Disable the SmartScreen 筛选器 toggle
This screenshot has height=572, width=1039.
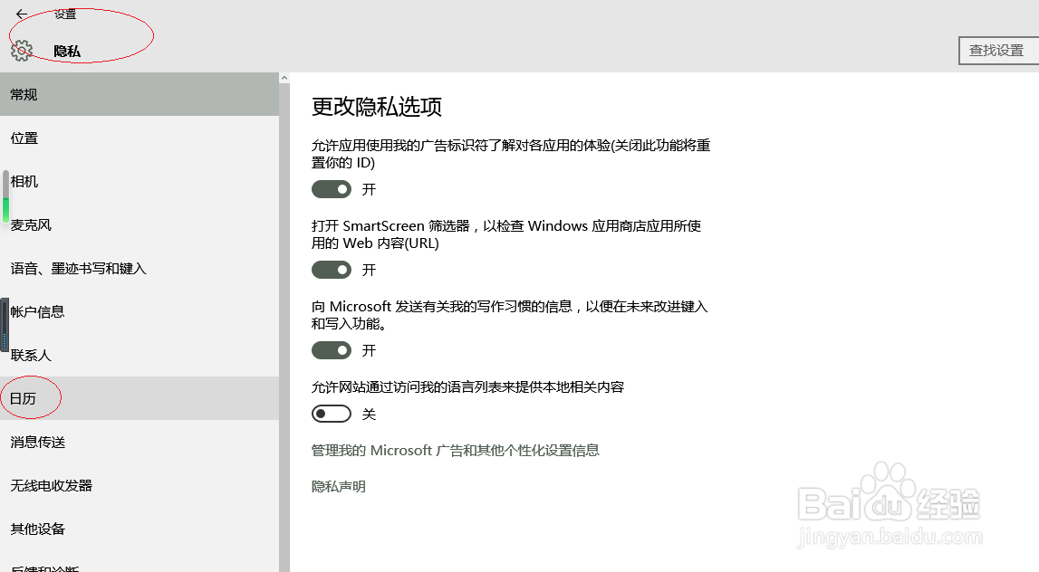click(x=332, y=270)
